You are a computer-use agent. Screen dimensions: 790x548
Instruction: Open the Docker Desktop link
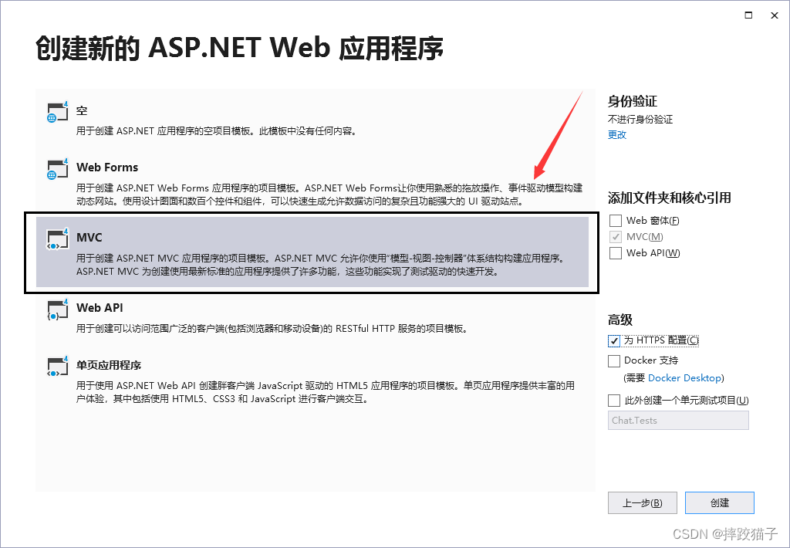pyautogui.click(x=684, y=378)
